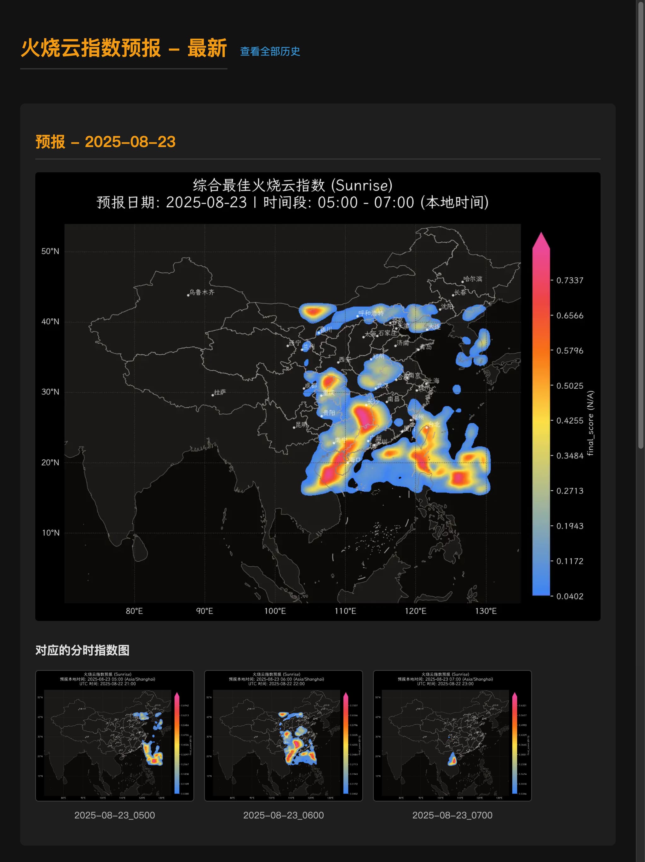
Task: Click the 乌鲁木齐 city marker on map
Action: [188, 295]
